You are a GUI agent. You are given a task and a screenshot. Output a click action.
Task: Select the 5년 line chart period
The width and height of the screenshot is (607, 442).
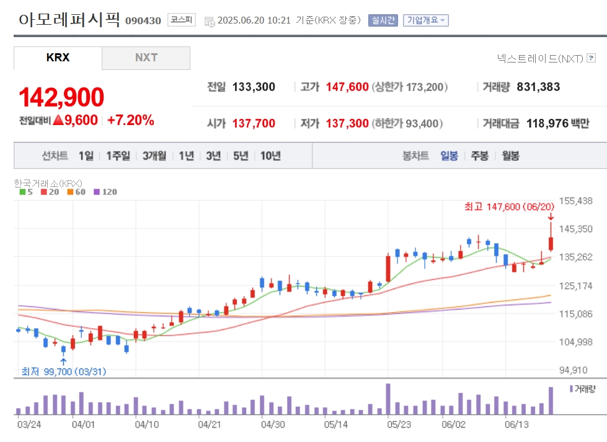click(241, 156)
